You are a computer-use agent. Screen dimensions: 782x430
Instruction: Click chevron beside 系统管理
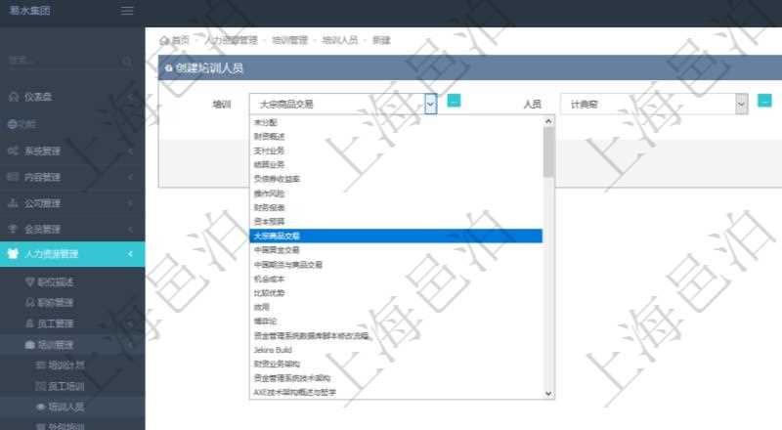click(x=130, y=150)
